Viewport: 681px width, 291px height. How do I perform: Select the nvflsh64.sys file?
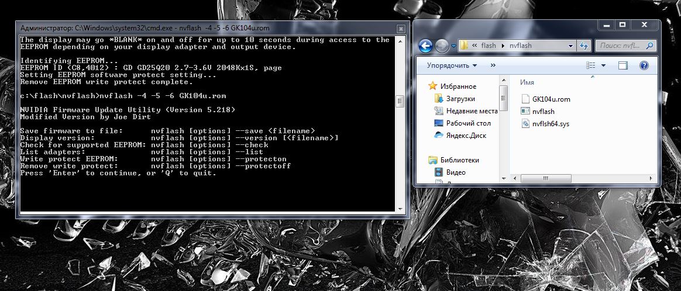(x=551, y=124)
